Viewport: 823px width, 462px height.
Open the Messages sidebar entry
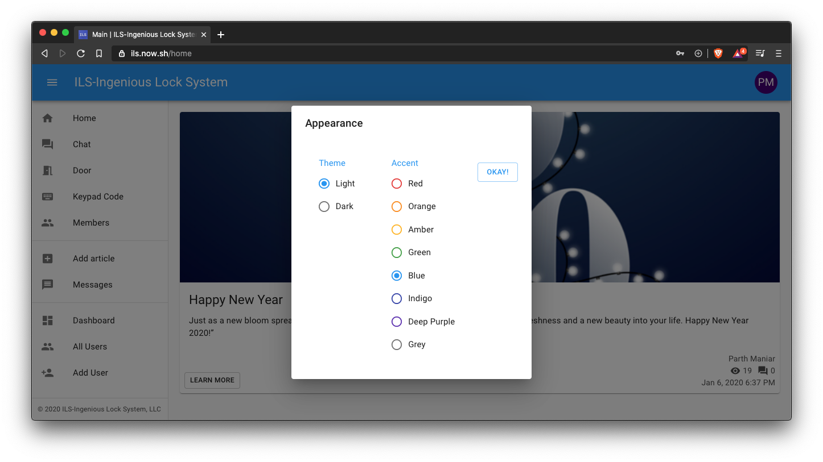47,284
